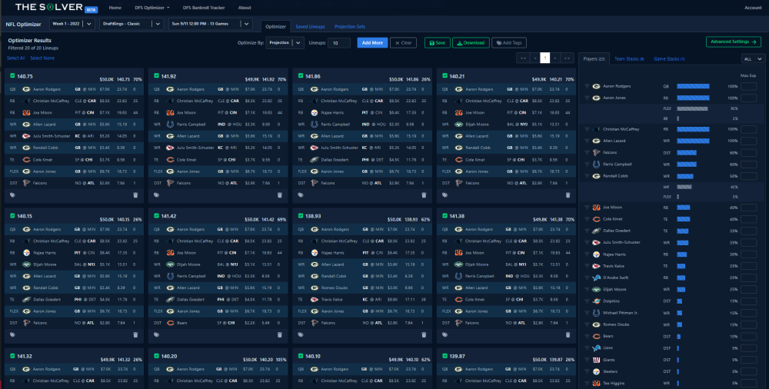Open the Team Stacks tab
This screenshot has width=769, height=389.
[629, 58]
